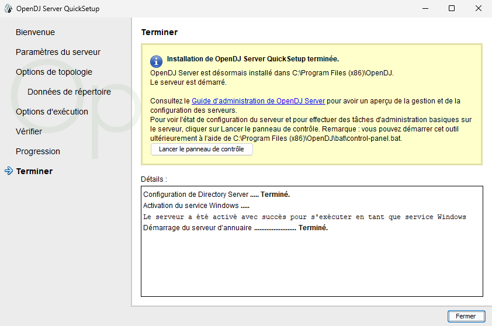The image size is (492, 326).
Task: Click the Installation terminée message heading
Action: [x=252, y=59]
